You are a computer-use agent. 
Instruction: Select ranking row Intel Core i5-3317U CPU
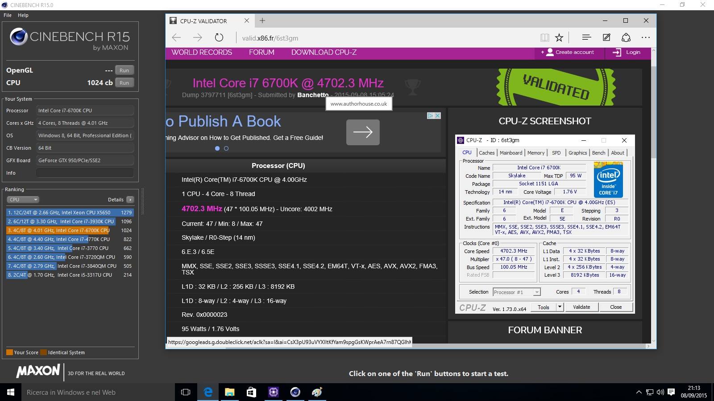[x=70, y=275]
